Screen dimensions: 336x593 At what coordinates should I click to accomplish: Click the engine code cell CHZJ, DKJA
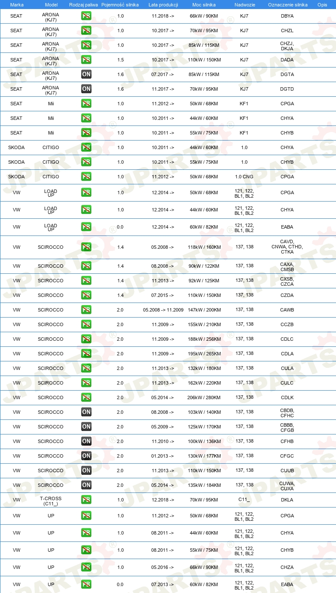coord(287,46)
